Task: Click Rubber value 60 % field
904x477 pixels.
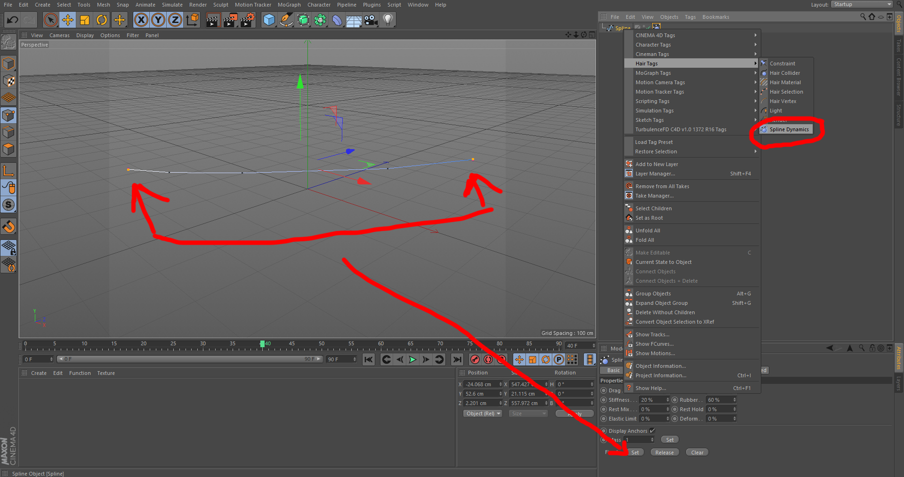Action: pyautogui.click(x=721, y=400)
